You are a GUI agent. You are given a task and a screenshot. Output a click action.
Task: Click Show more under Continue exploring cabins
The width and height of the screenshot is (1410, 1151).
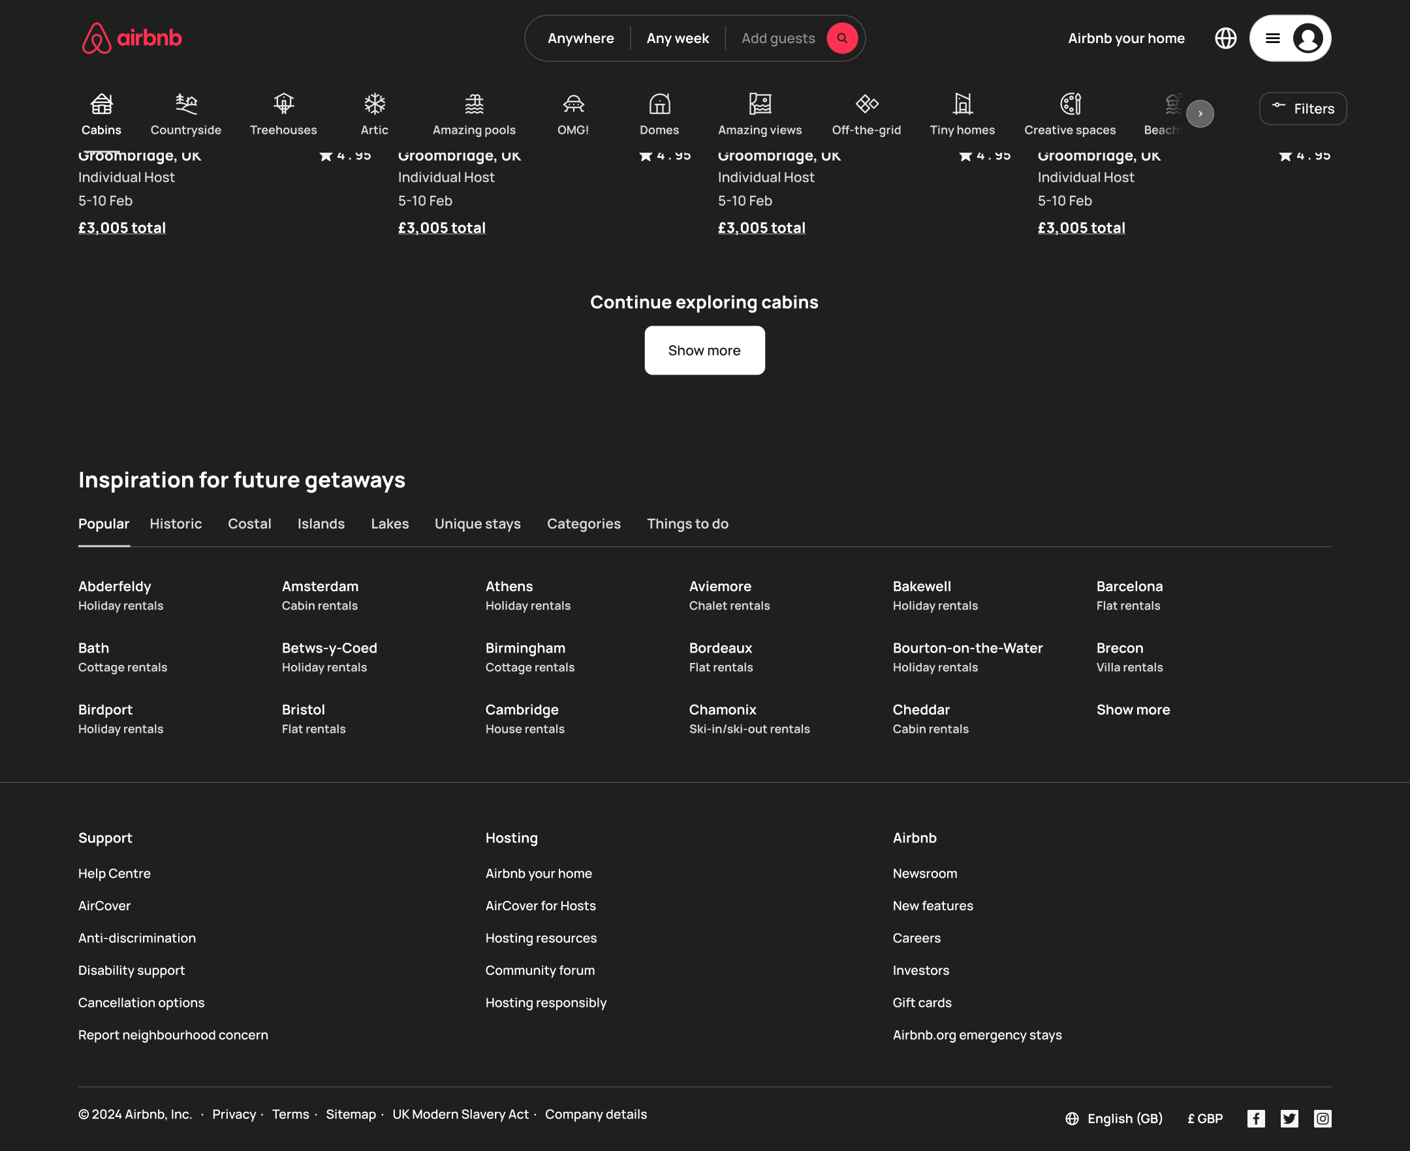704,350
